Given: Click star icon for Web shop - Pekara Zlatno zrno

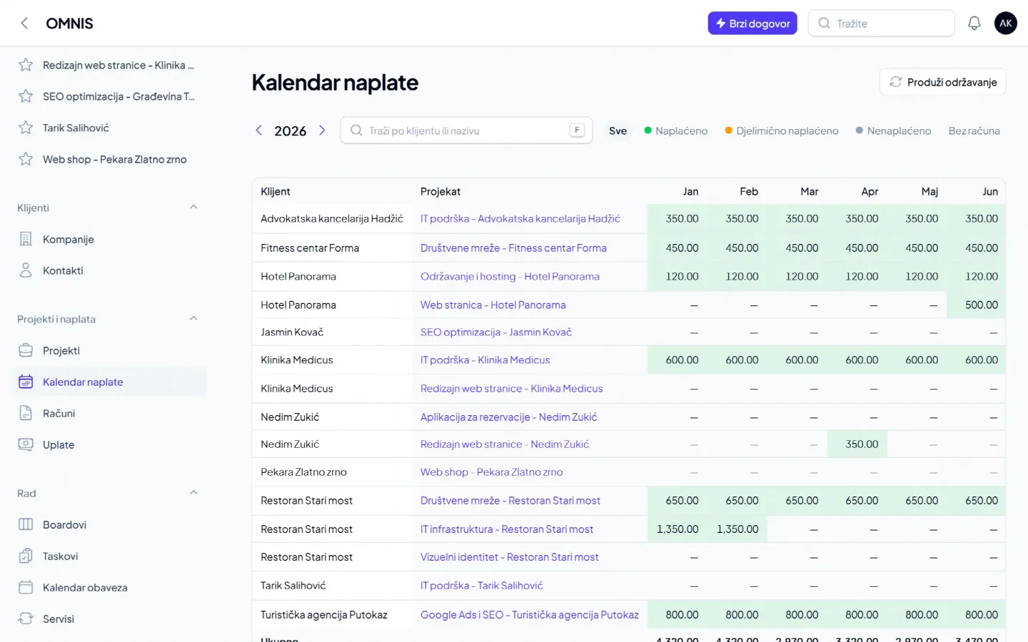Looking at the screenshot, I should [x=26, y=159].
